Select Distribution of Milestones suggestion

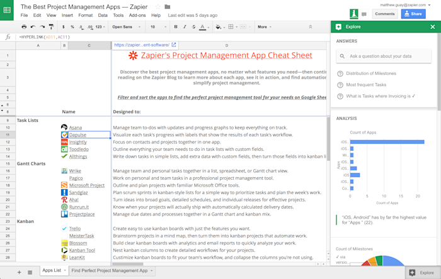pyautogui.click(x=371, y=74)
